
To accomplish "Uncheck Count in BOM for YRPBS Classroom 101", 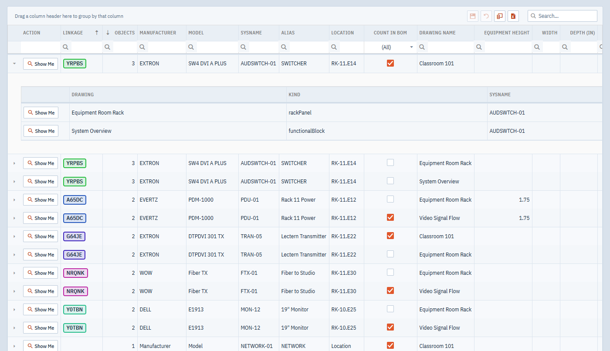I will 390,63.
